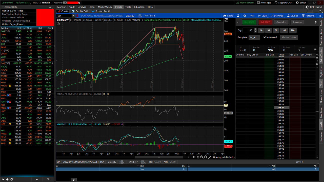Switch to the Tools tab

(x=128, y=7)
